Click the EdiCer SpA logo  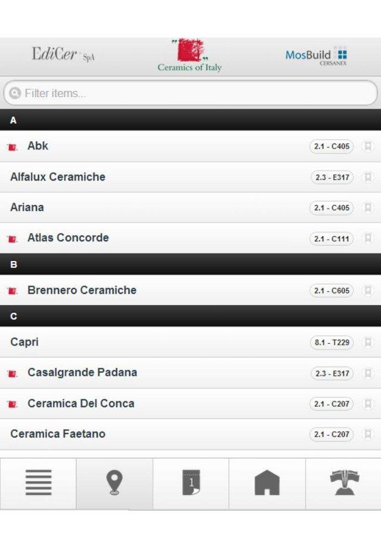[63, 55]
